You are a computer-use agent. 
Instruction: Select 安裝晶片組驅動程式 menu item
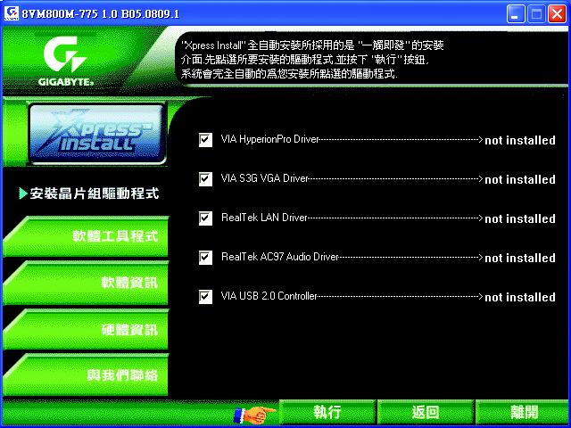click(x=89, y=193)
